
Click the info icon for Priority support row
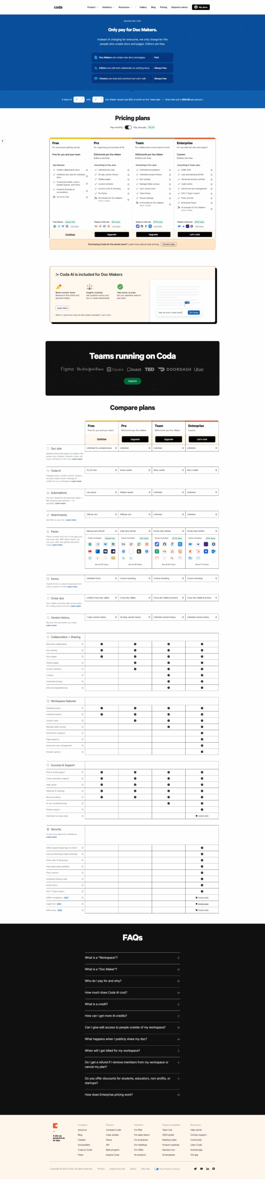pos(82,810)
